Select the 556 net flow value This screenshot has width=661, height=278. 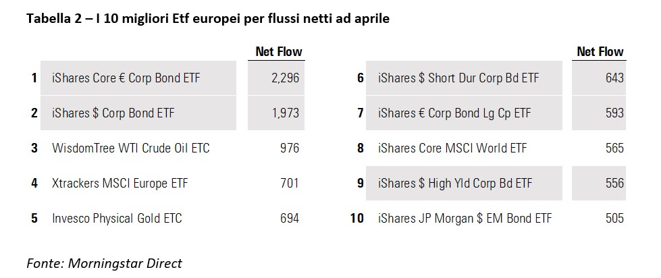tap(614, 183)
